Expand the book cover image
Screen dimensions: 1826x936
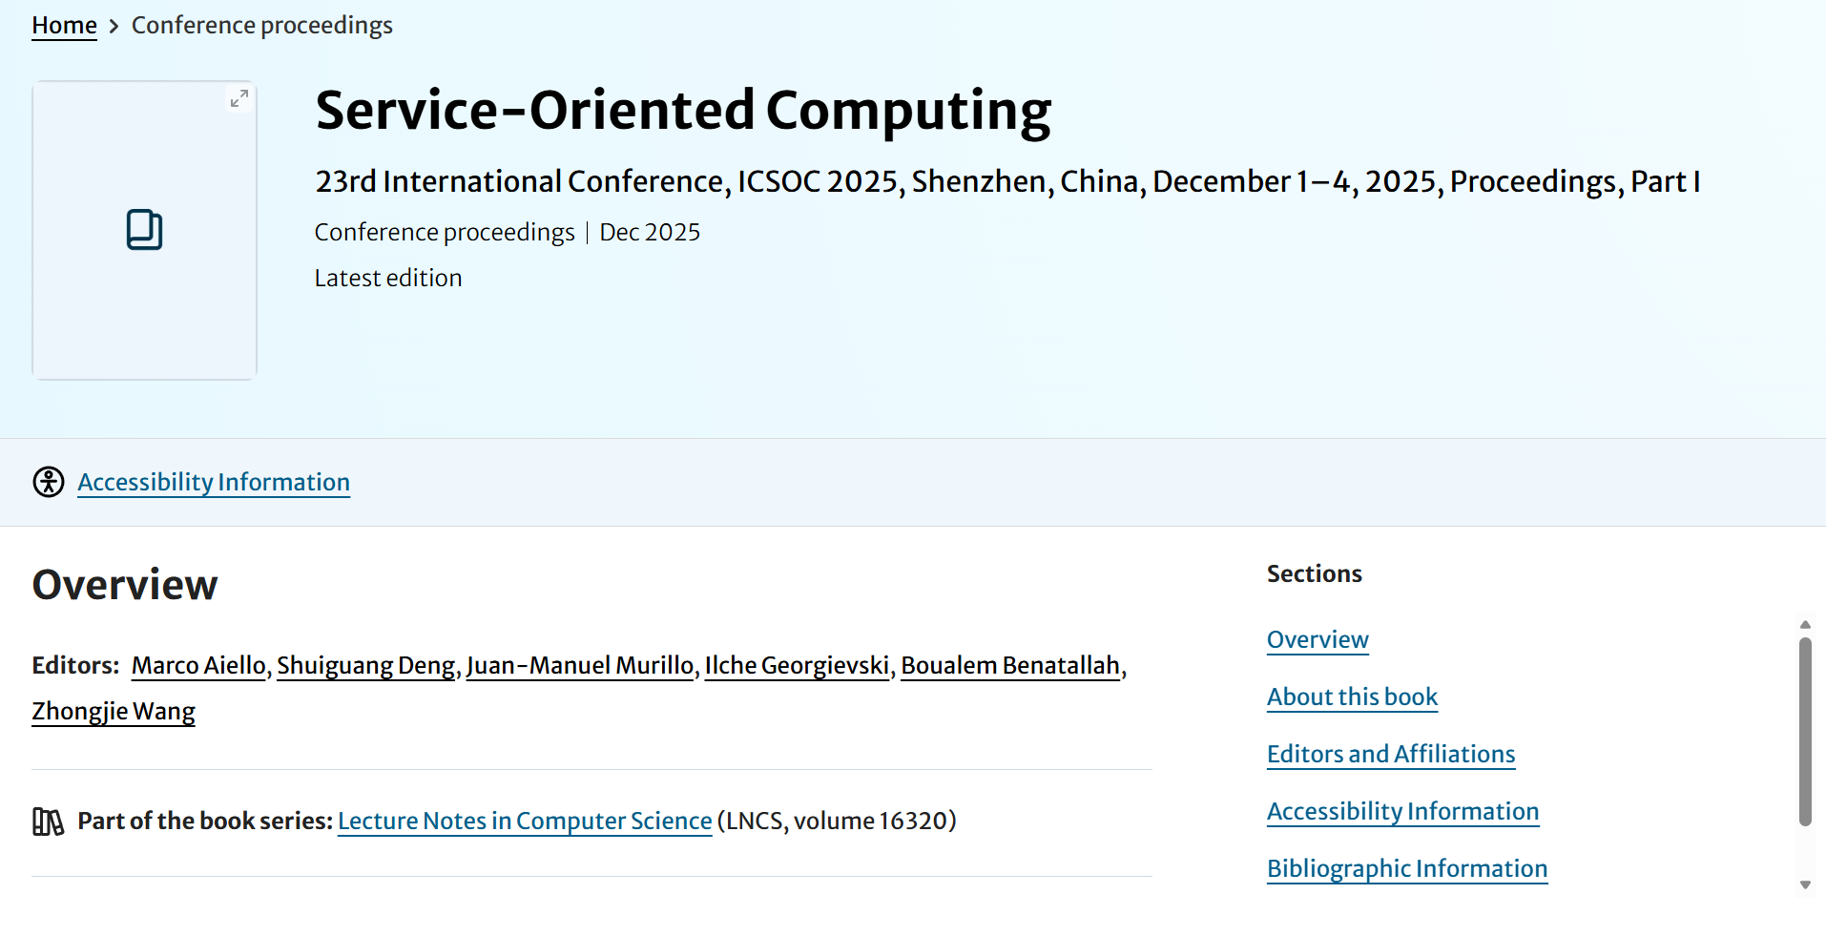pos(239,98)
